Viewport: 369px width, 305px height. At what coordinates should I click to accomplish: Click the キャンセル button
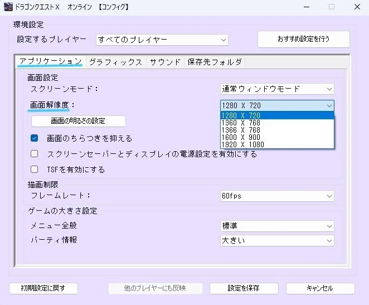click(320, 288)
